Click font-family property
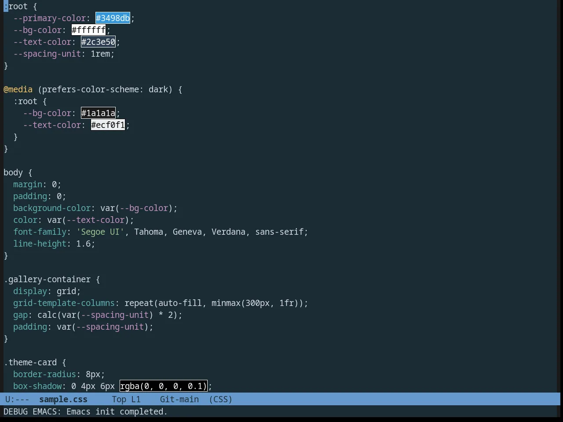563x422 pixels. tap(40, 232)
